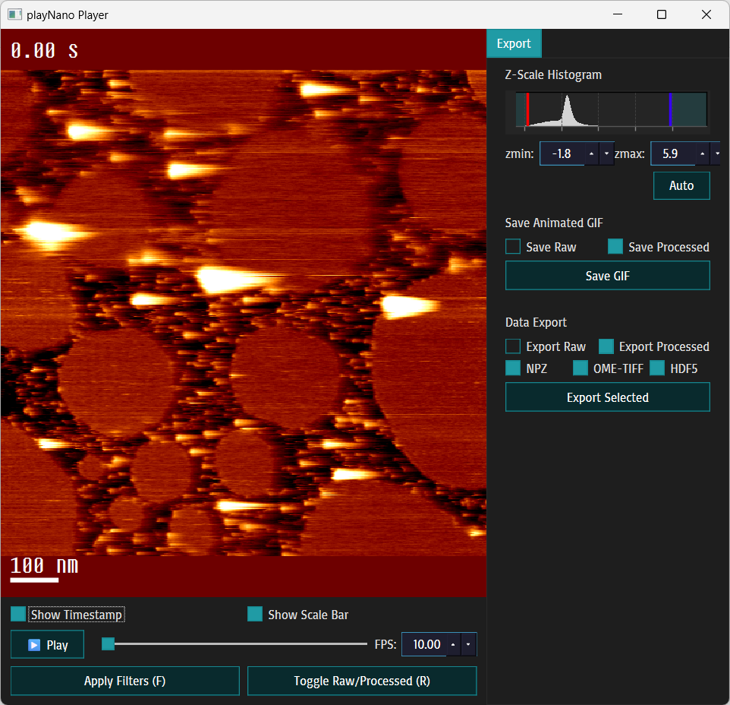
Task: Click the Save GIF button
Action: coord(607,276)
